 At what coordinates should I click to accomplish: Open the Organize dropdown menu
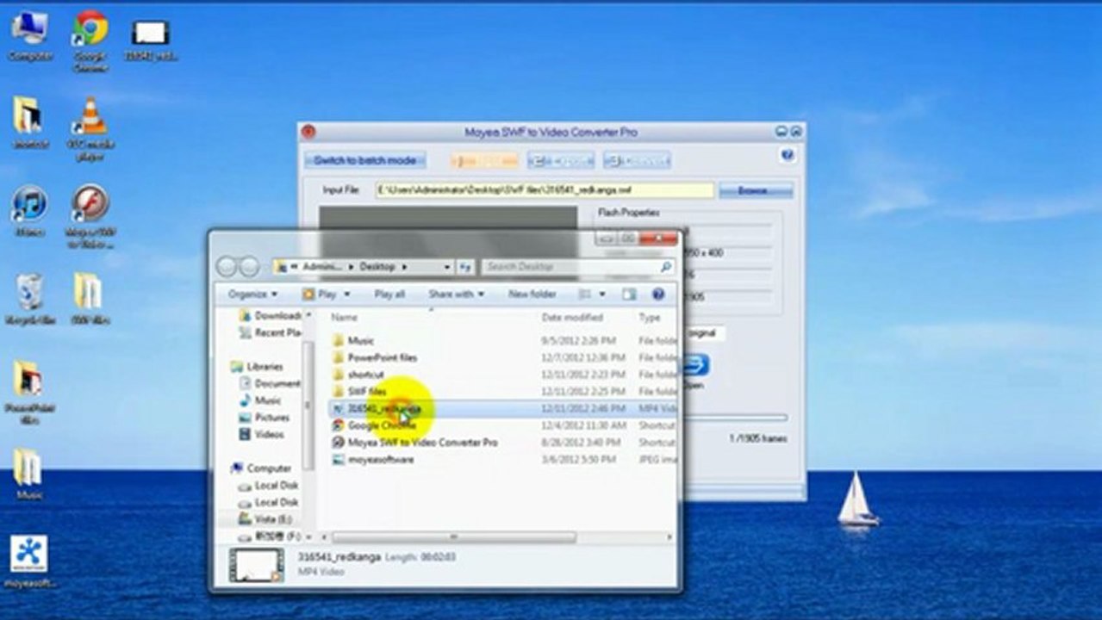click(x=252, y=294)
